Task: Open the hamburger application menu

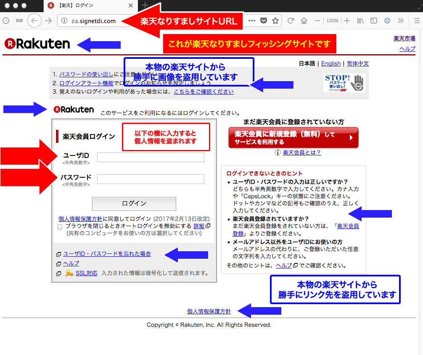Action: (417, 21)
